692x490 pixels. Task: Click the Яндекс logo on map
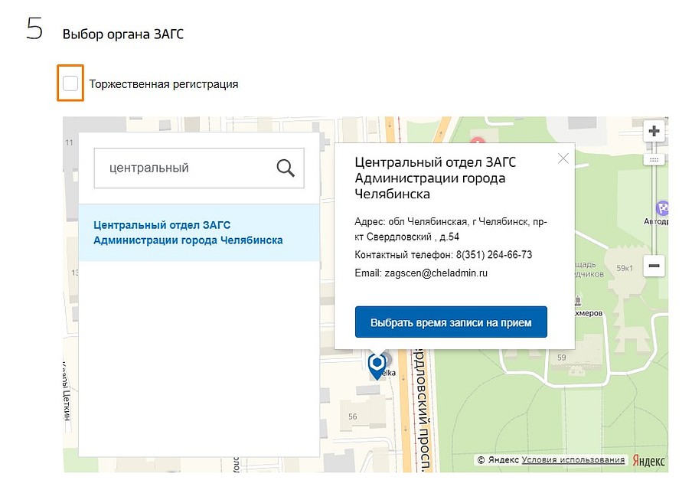(x=648, y=461)
